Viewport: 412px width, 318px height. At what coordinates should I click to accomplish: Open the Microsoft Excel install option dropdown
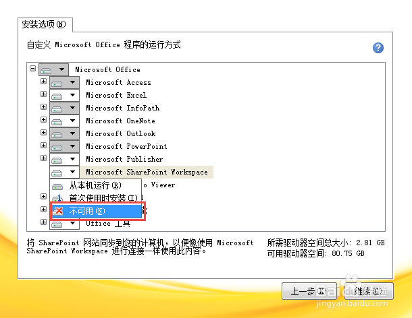click(64, 96)
